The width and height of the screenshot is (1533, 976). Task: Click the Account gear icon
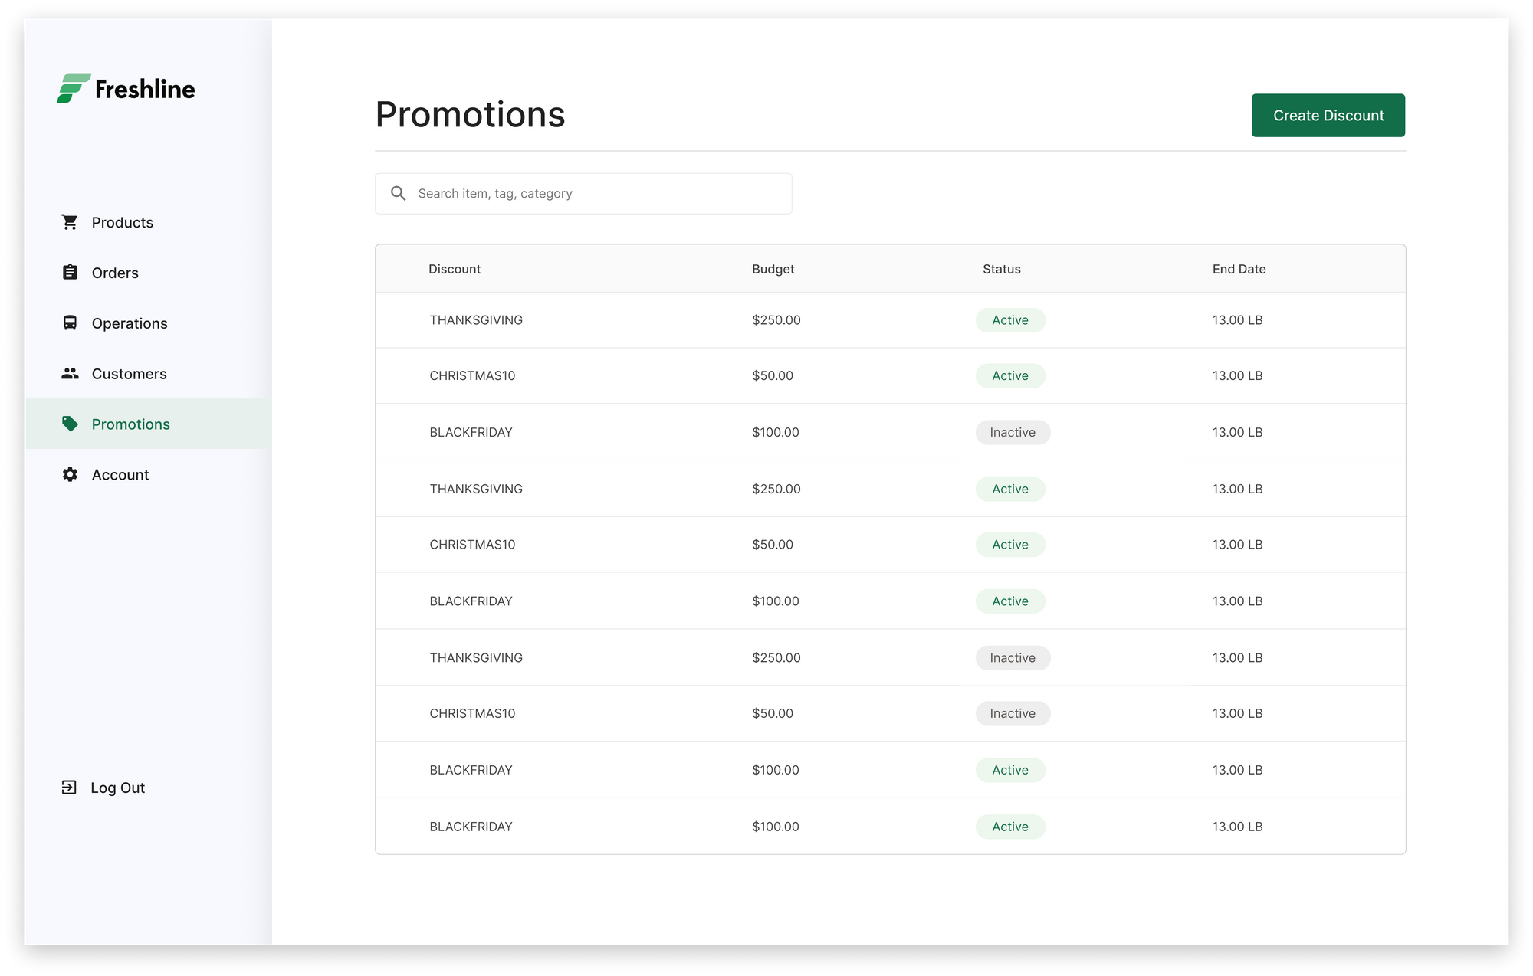pos(70,474)
